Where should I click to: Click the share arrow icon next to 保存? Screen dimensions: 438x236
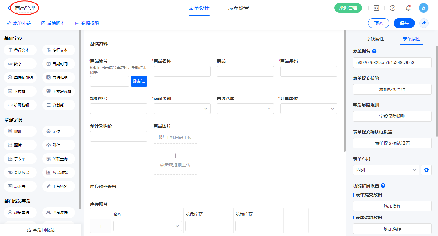424,23
